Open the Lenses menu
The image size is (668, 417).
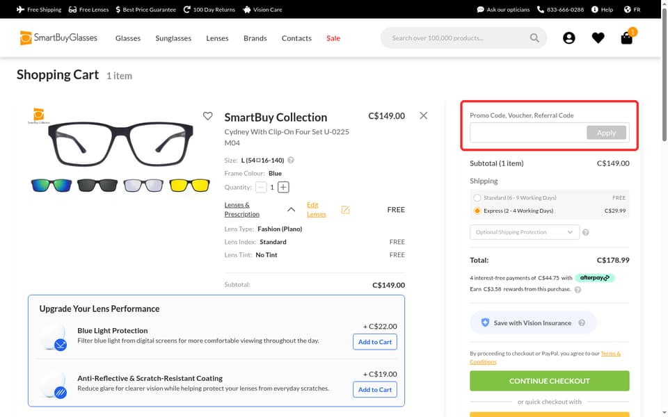(217, 38)
